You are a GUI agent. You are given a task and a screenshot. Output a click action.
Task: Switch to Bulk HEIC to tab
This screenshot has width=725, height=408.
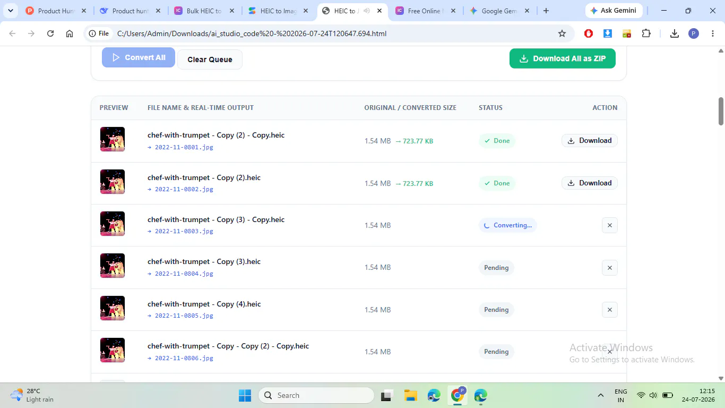pyautogui.click(x=204, y=11)
